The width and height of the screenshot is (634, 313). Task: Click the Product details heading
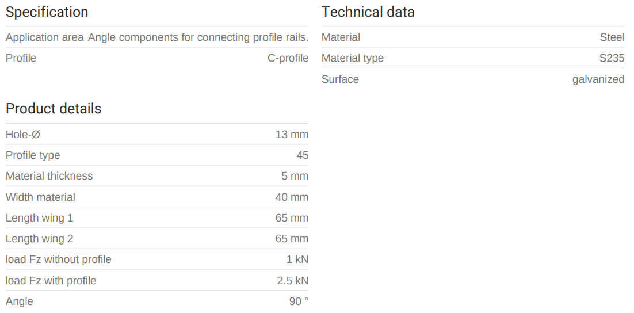(x=53, y=109)
